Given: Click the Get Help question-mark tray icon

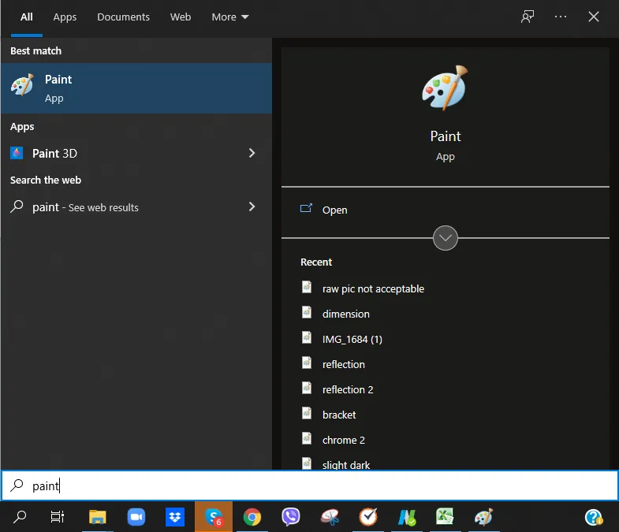Looking at the screenshot, I should (x=593, y=517).
